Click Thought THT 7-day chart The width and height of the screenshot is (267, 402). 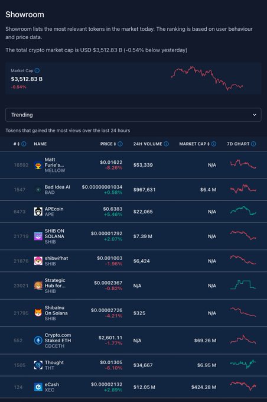(243, 364)
